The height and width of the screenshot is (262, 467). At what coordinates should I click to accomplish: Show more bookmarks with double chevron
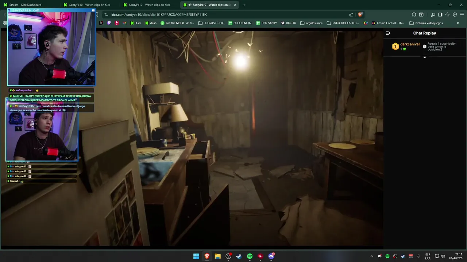click(x=458, y=23)
